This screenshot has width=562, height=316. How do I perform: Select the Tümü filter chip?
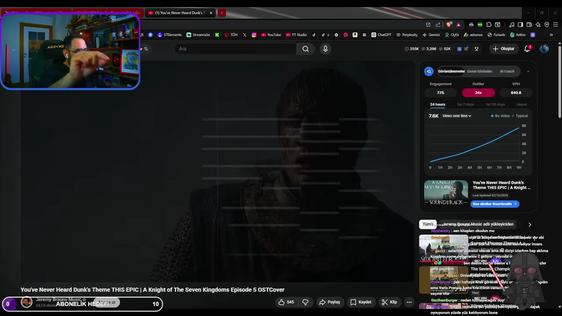pyautogui.click(x=428, y=224)
